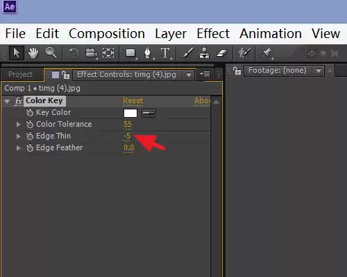Expand the Edge Thin property
The width and height of the screenshot is (347, 277).
19,136
